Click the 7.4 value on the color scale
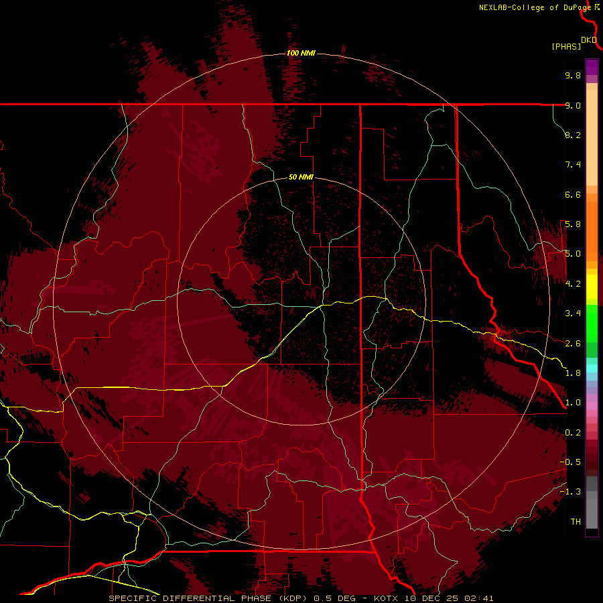This screenshot has width=603, height=603. [x=573, y=165]
